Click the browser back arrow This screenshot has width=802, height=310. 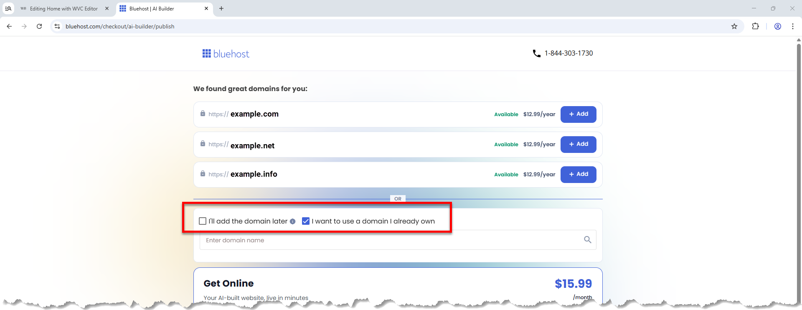(x=9, y=26)
